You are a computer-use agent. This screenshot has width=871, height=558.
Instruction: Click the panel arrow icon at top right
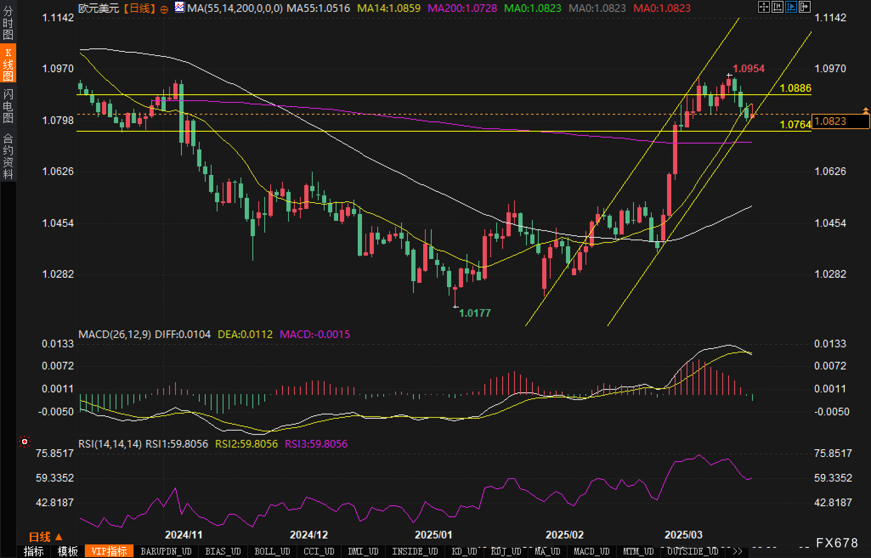coord(804,7)
